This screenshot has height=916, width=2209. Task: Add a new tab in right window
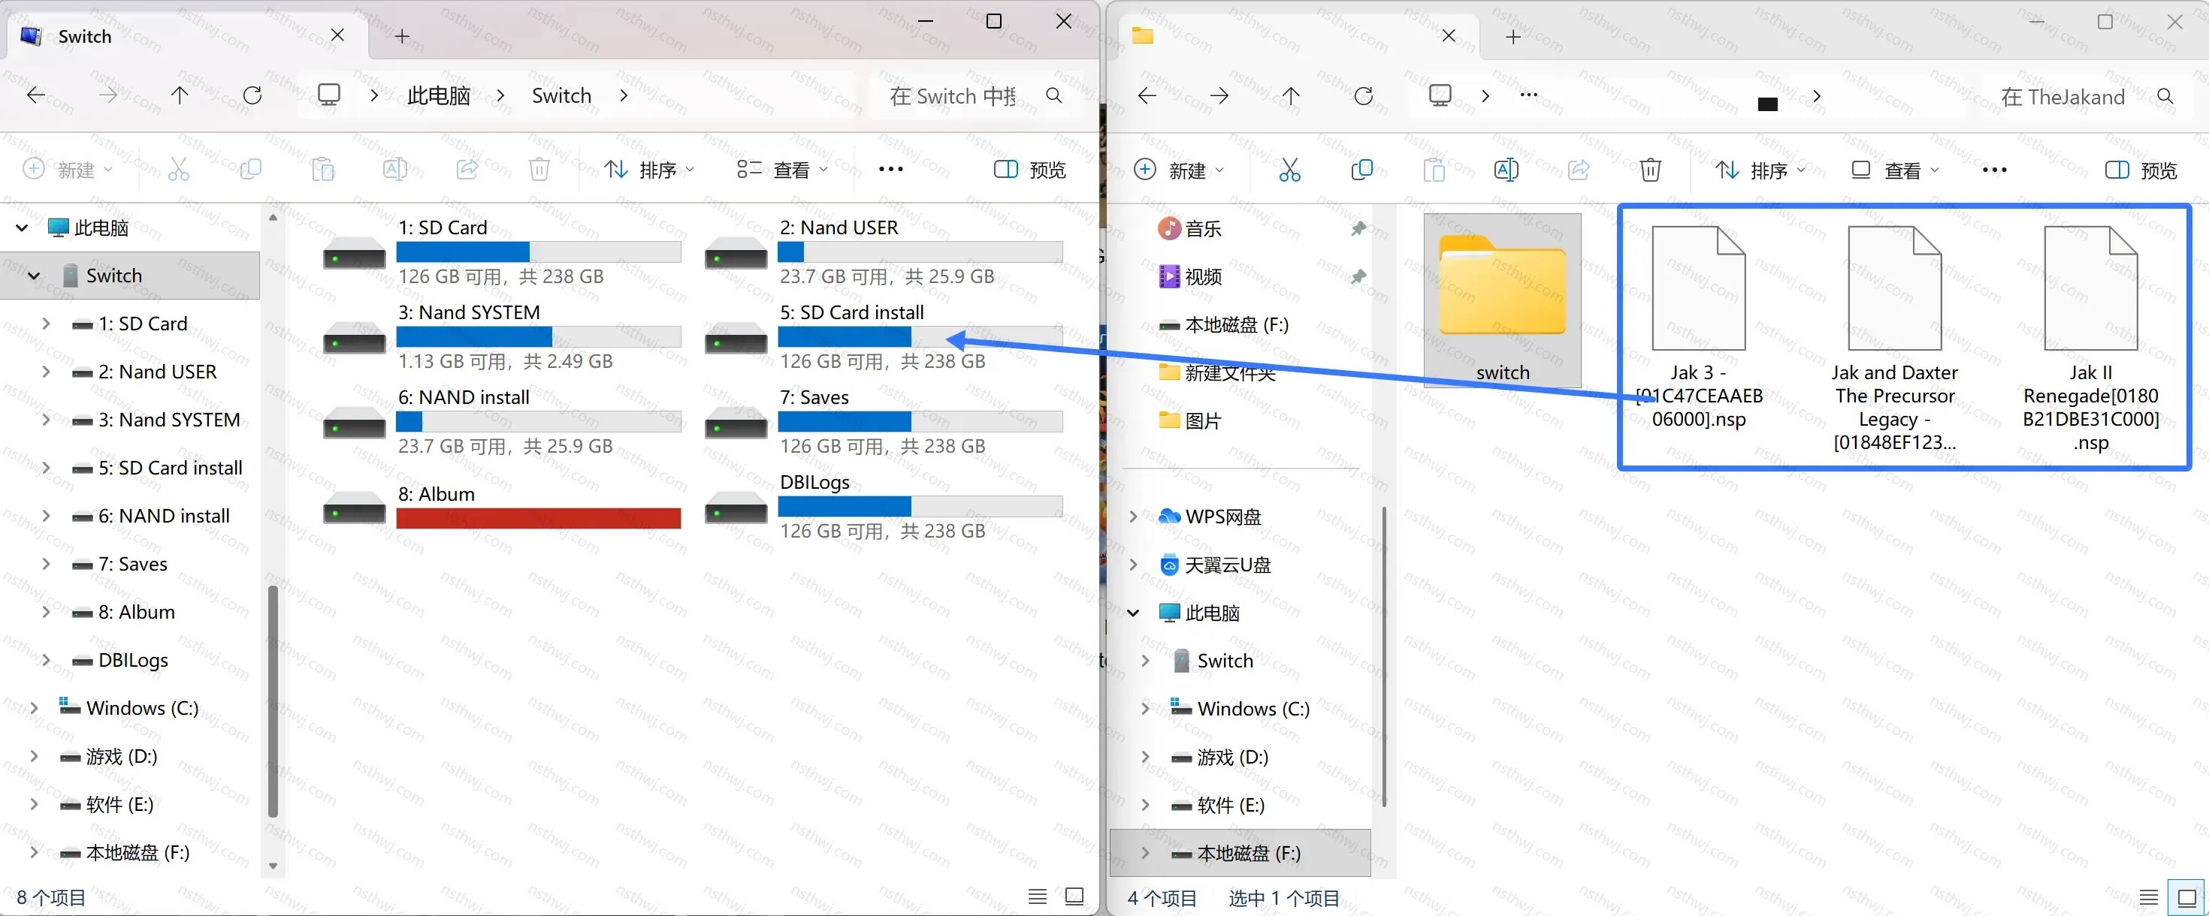1512,36
